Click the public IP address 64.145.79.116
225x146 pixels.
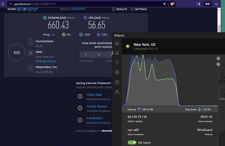(137, 117)
